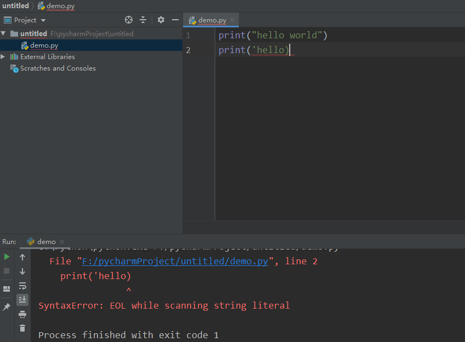Hide the Project panel with minus icon
The width and height of the screenshot is (465, 342).
pyautogui.click(x=175, y=20)
